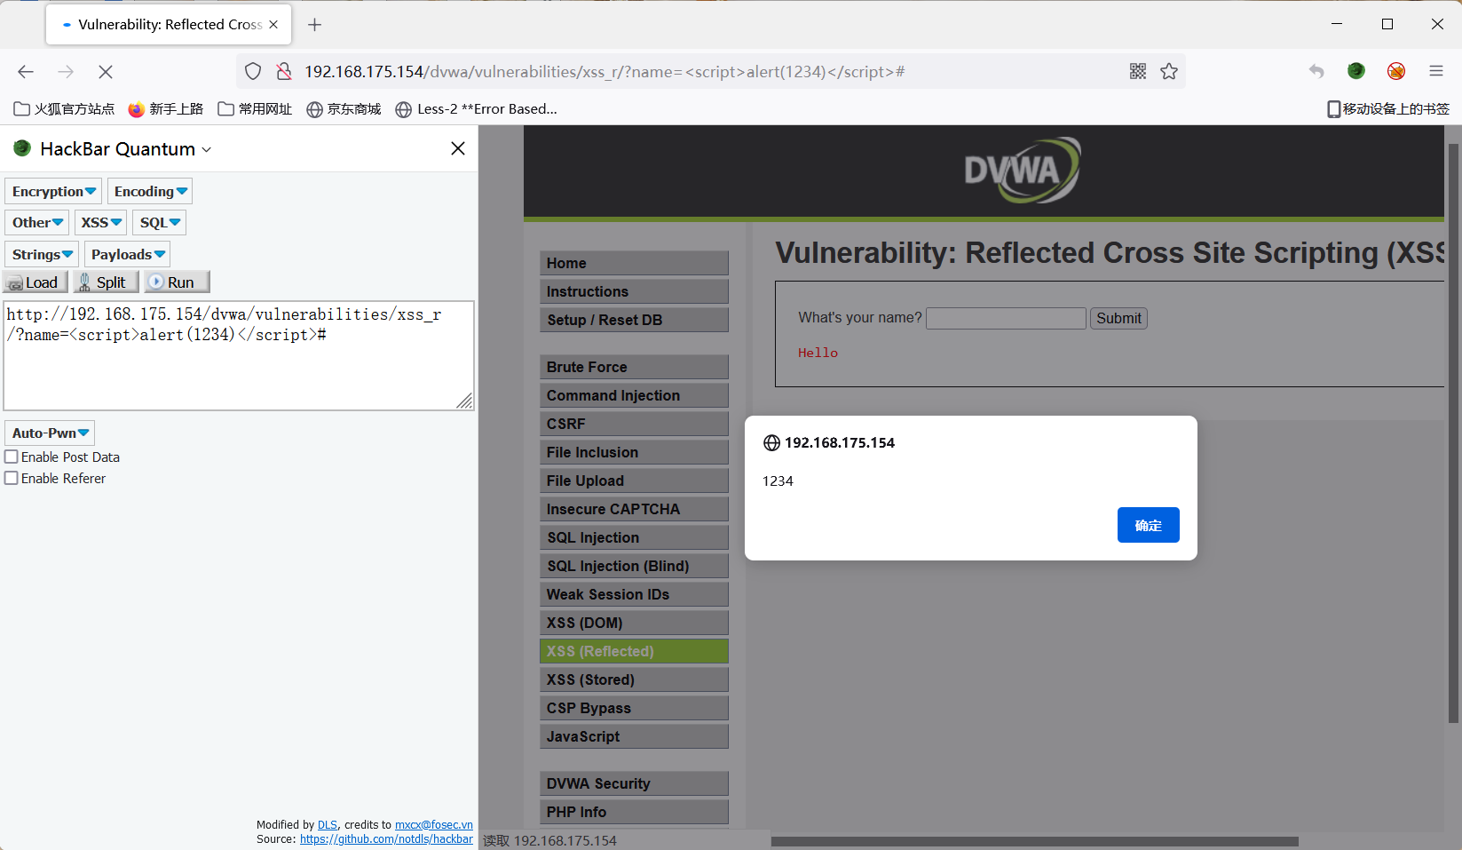Open the shield tracking protection icon

(x=253, y=72)
